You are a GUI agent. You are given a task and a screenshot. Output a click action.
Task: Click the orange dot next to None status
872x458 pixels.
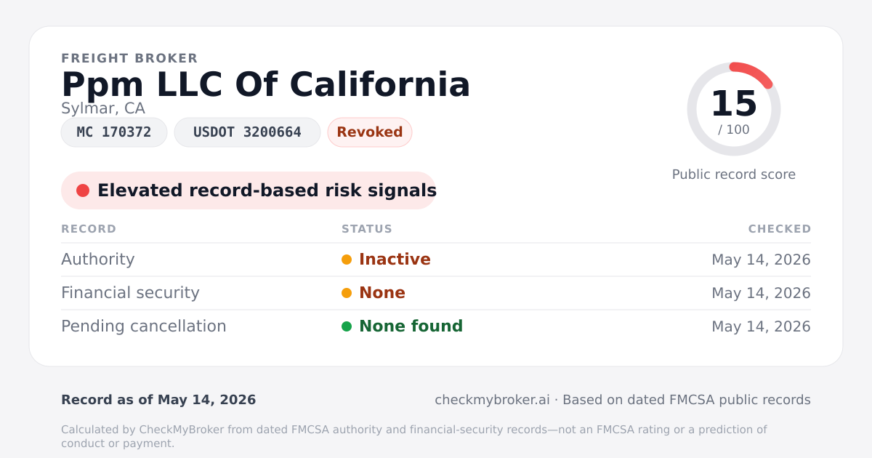click(347, 293)
